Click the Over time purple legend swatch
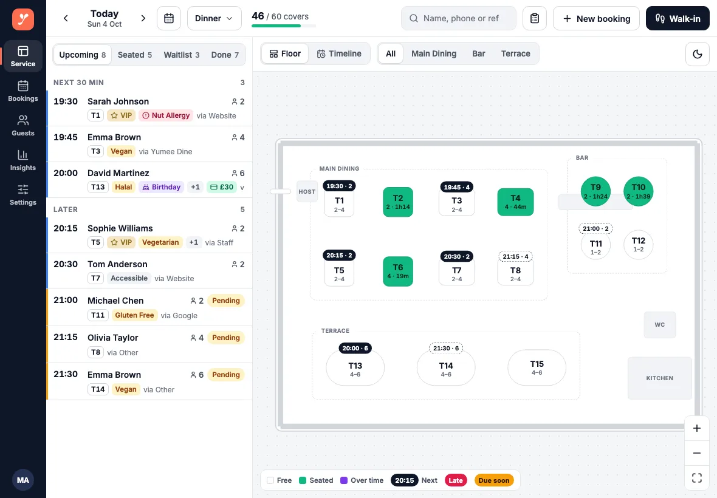Viewport: 717px width, 498px height. tap(344, 480)
